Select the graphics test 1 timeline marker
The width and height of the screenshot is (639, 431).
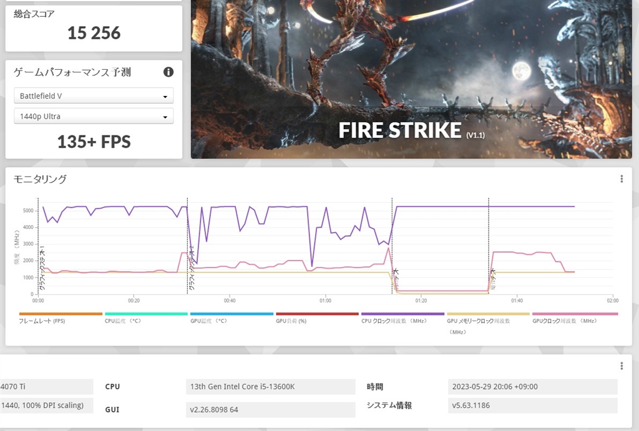click(x=42, y=268)
